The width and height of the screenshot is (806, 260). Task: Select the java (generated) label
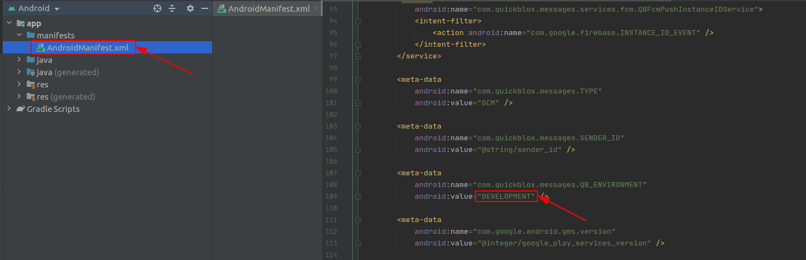pyautogui.click(x=68, y=72)
